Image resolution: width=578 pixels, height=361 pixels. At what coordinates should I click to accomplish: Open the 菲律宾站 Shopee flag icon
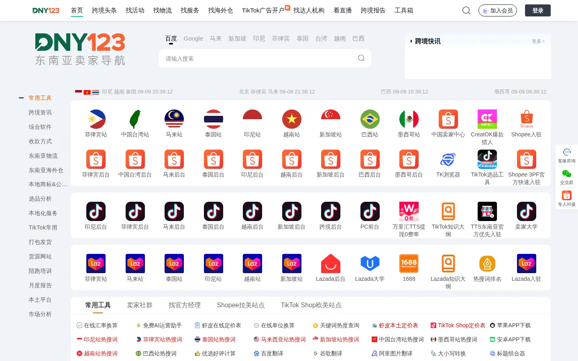96,119
